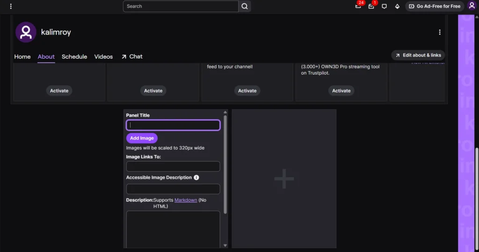Switch to the Schedule tab
The width and height of the screenshot is (479, 252).
[74, 56]
